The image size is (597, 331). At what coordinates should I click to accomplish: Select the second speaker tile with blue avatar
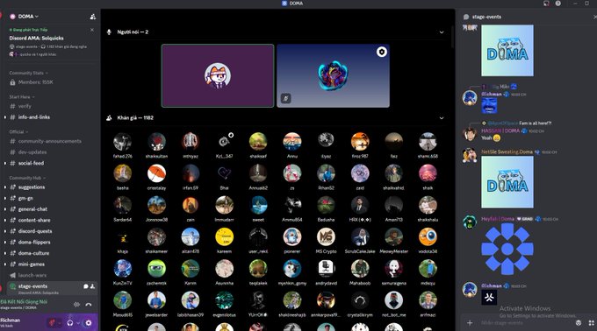pos(333,75)
